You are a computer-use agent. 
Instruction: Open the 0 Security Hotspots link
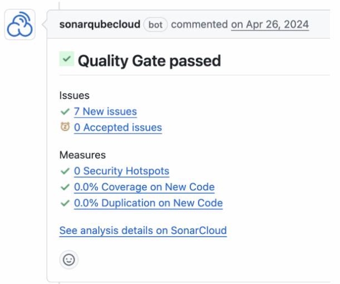pyautogui.click(x=121, y=171)
